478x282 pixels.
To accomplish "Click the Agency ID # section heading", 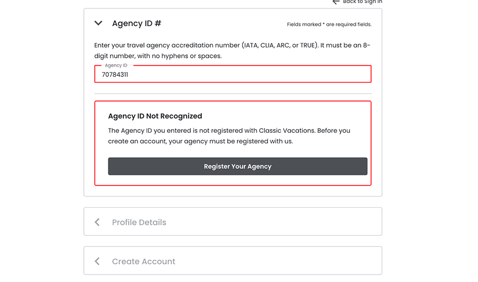I will click(136, 23).
